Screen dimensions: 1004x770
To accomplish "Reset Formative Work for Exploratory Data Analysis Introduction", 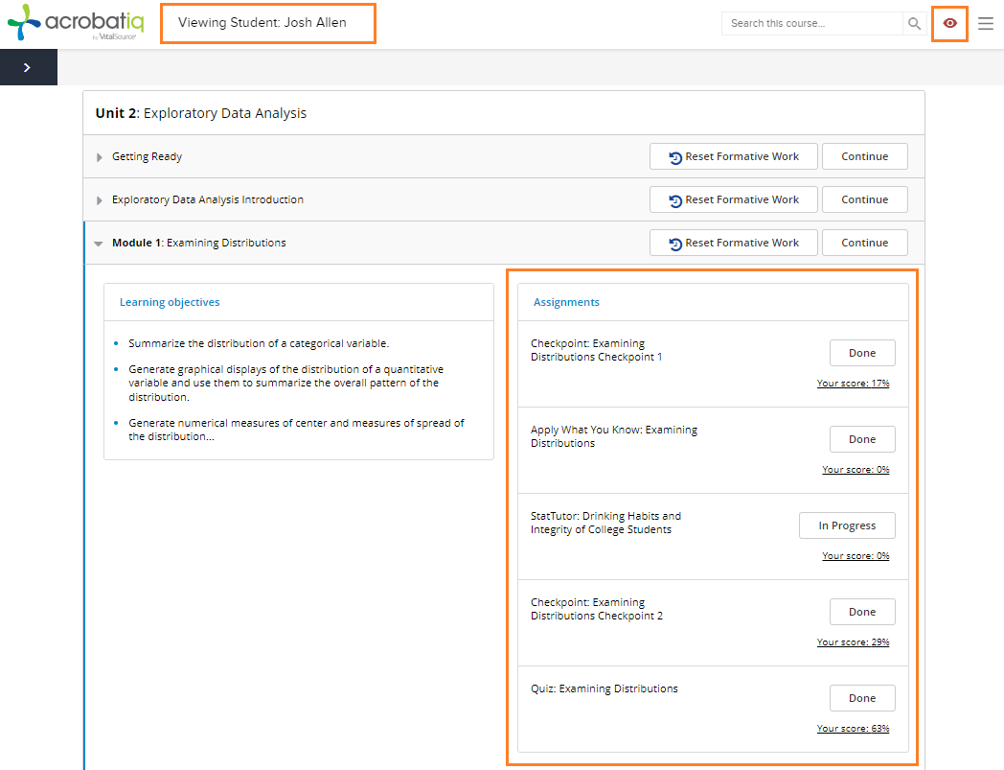I will click(x=733, y=199).
